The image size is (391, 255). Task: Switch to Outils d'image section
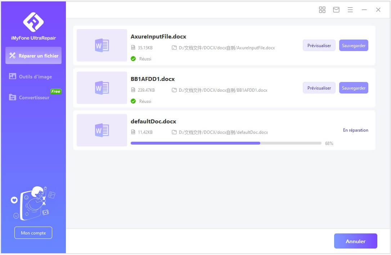(x=33, y=77)
